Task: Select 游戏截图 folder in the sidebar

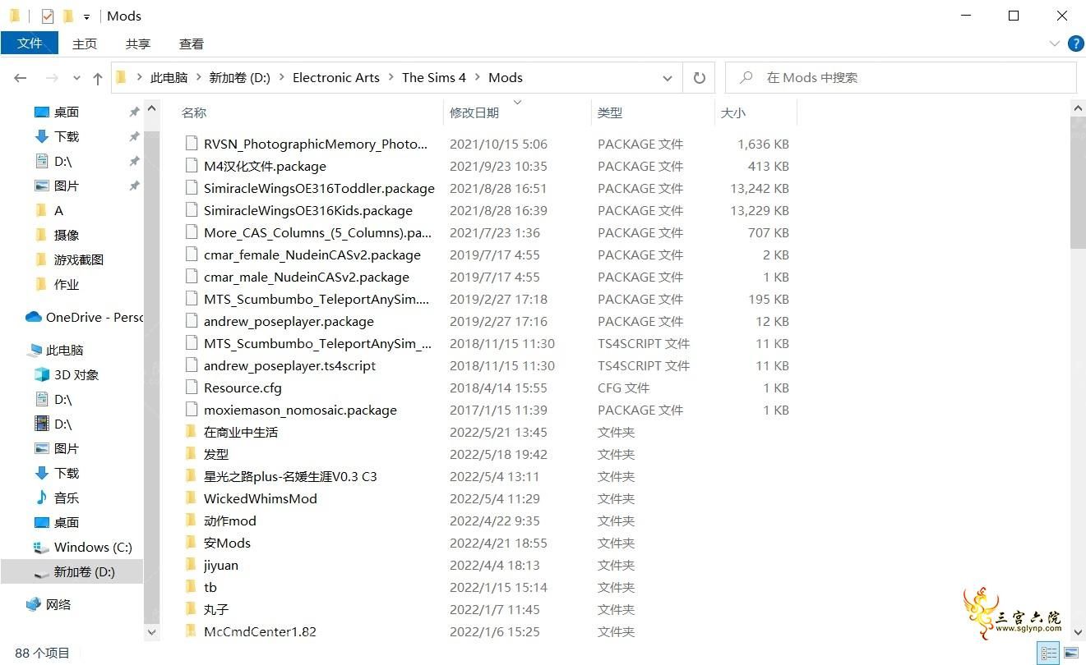Action: click(x=79, y=260)
